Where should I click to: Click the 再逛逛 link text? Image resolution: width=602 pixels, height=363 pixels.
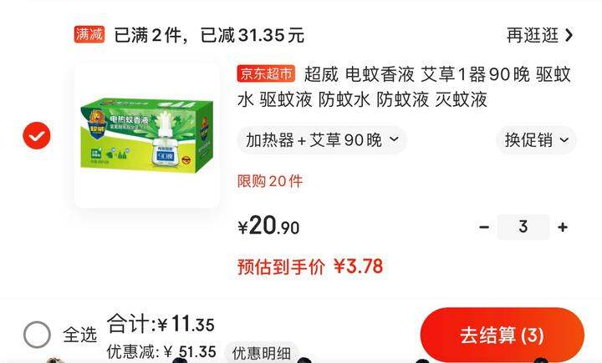[x=533, y=35]
